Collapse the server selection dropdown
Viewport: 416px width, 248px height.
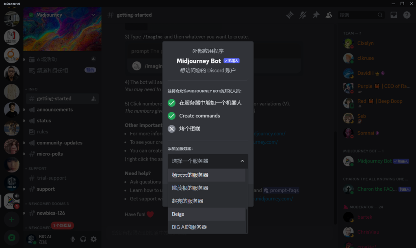pyautogui.click(x=242, y=161)
